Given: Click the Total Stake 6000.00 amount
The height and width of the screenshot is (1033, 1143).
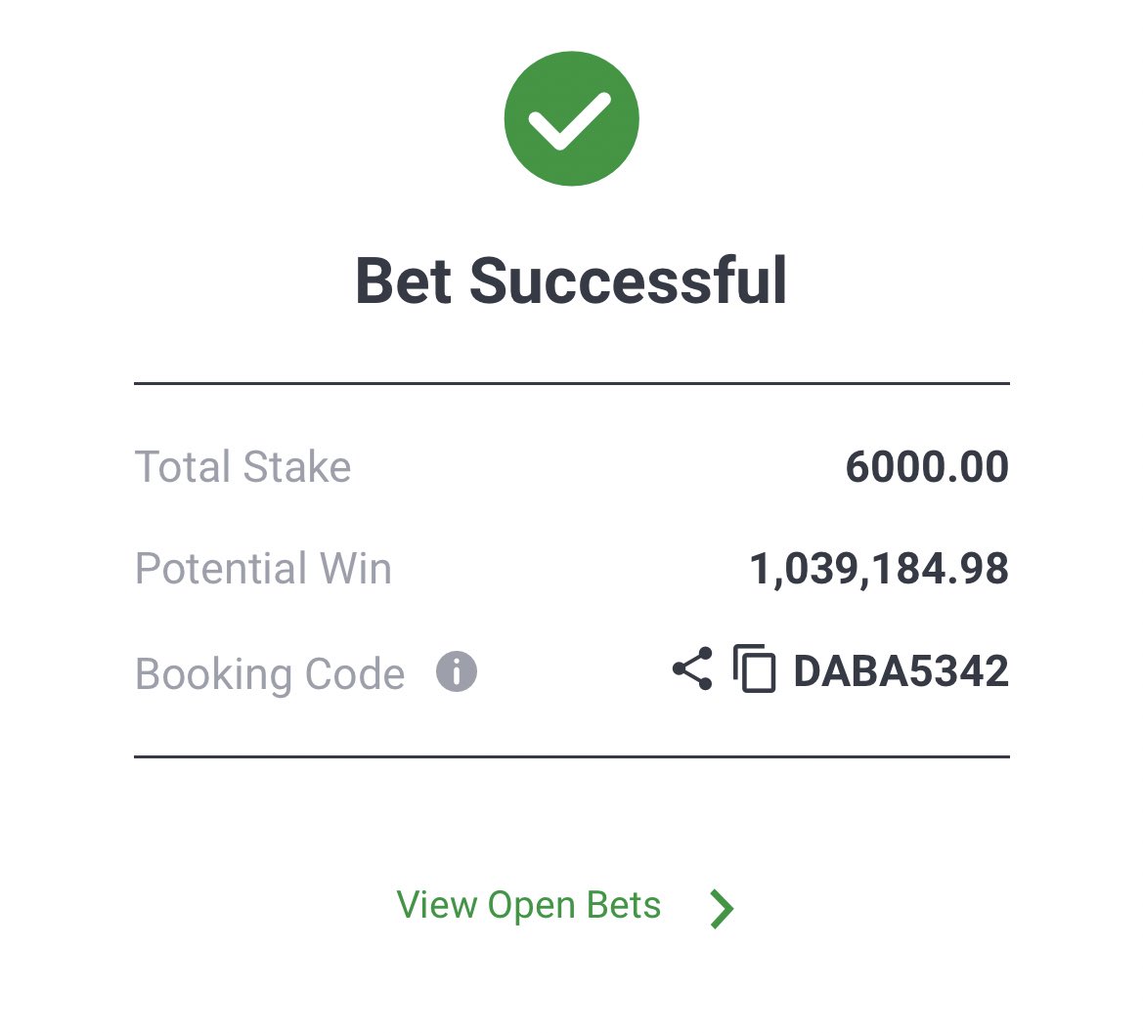Looking at the screenshot, I should 927,467.
